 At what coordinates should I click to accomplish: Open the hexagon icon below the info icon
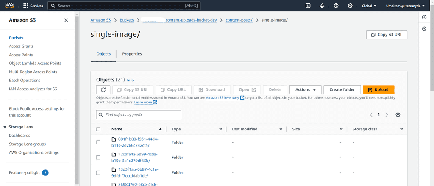(424, 29)
